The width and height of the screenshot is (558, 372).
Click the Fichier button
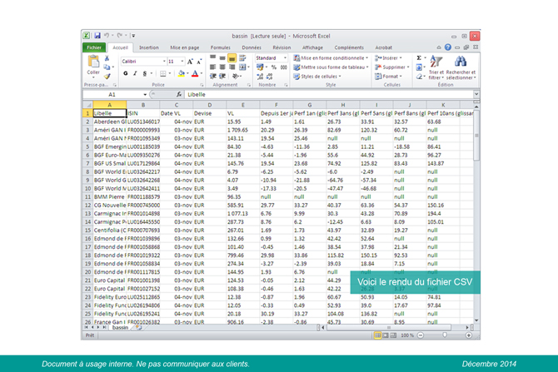(x=94, y=48)
